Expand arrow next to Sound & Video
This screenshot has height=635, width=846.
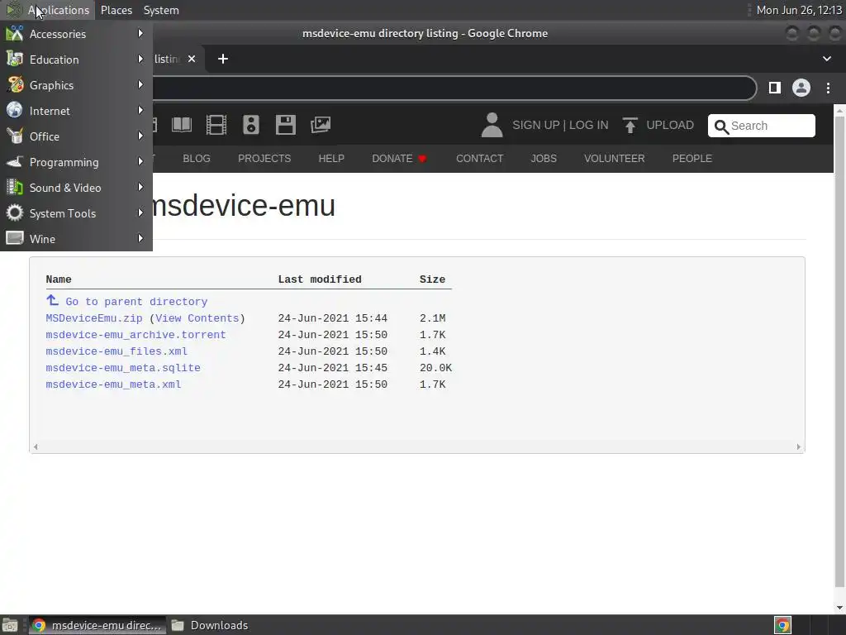[140, 188]
